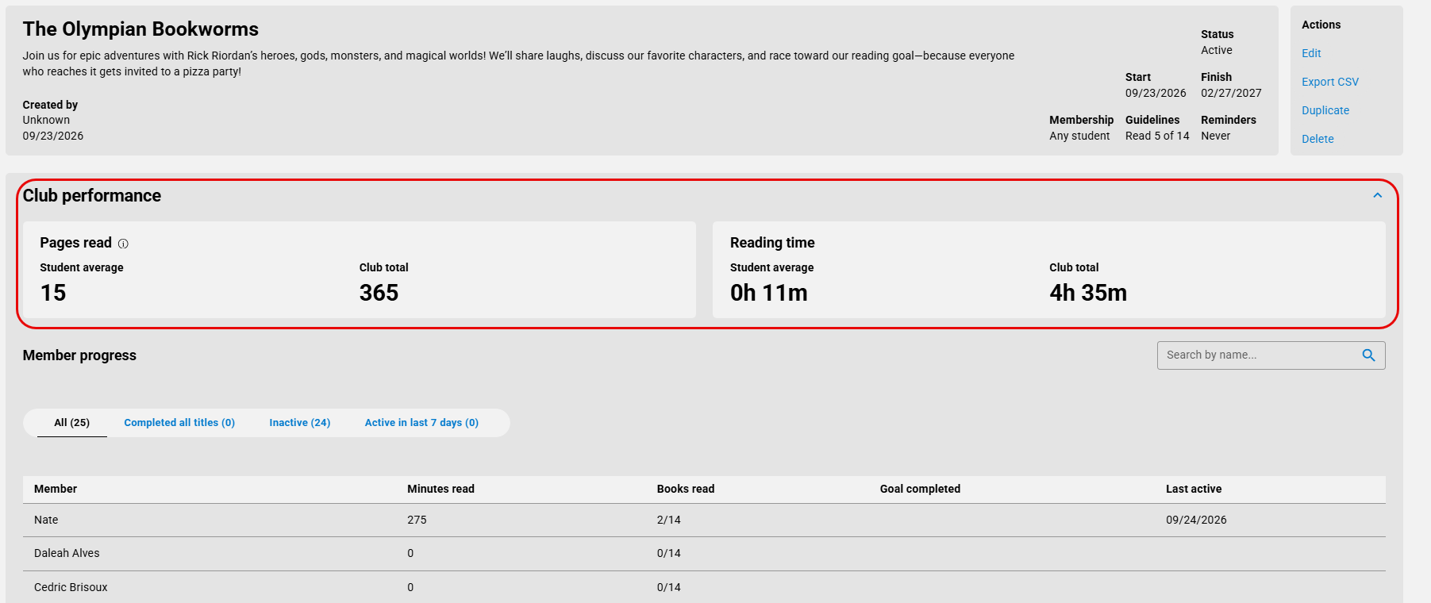Select Active in last 7 days tab
This screenshot has height=603, width=1431.
click(x=421, y=423)
